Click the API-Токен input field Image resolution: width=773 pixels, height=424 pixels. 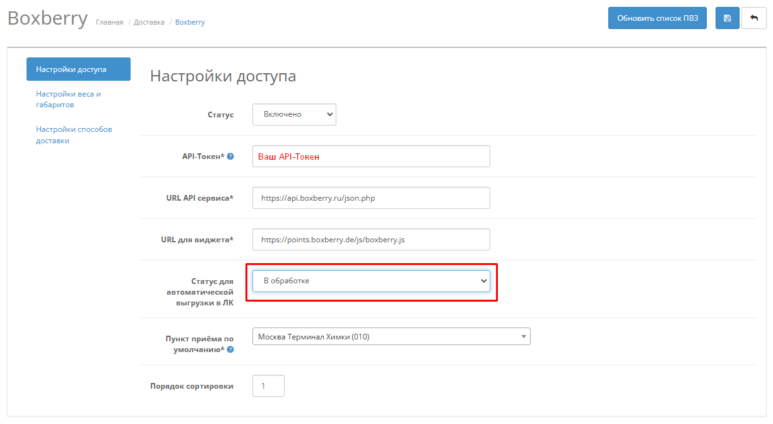click(x=371, y=156)
